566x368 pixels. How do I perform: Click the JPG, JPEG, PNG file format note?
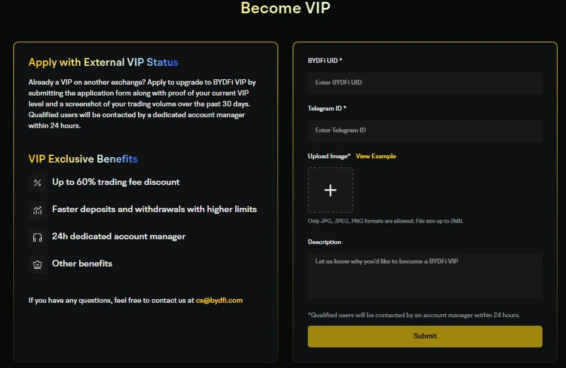click(385, 221)
